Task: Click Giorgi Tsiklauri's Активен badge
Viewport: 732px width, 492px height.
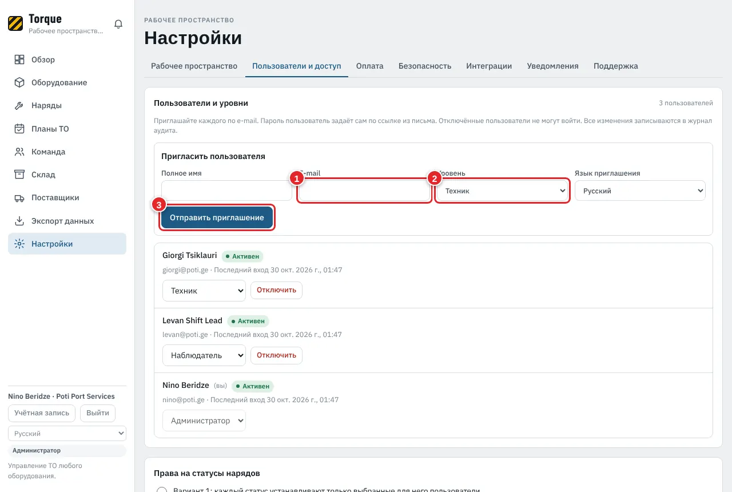Action: pyautogui.click(x=242, y=256)
